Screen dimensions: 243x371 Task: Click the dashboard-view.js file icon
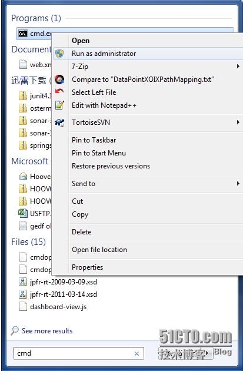click(23, 307)
